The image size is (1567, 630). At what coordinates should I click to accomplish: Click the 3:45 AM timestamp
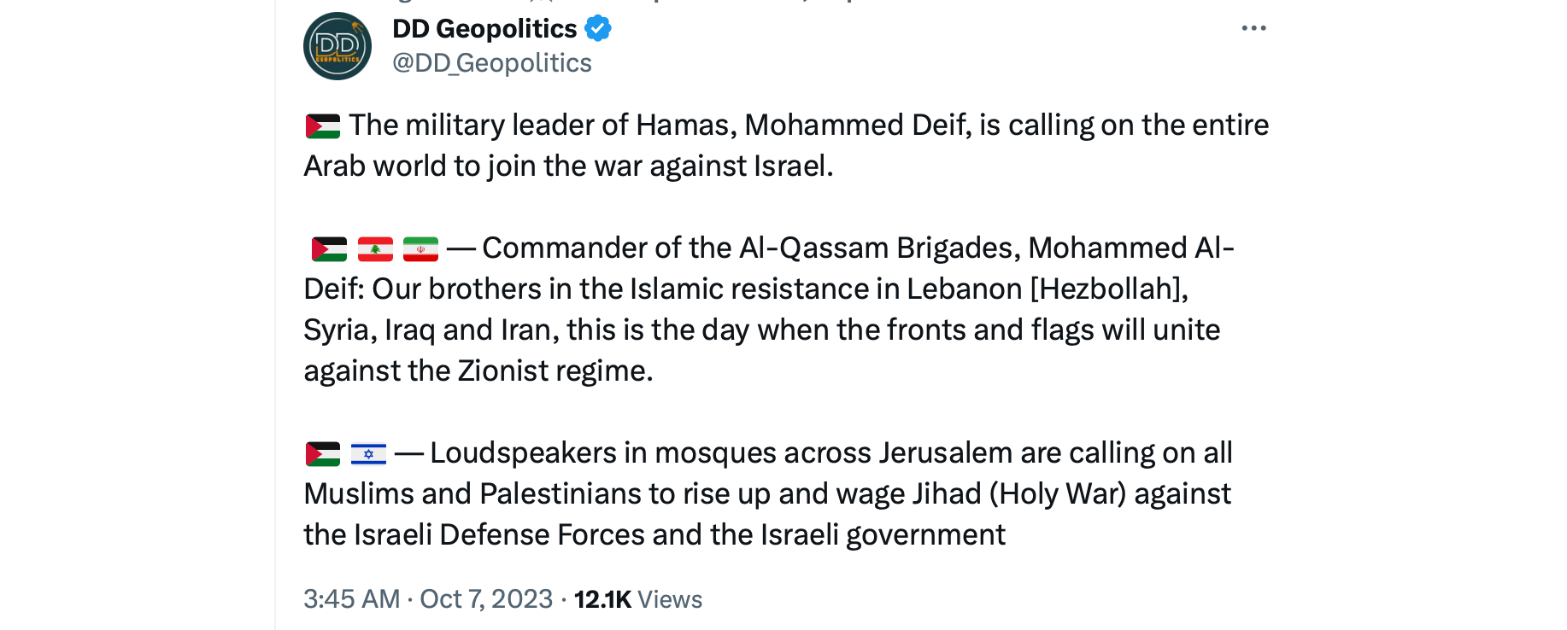[351, 599]
